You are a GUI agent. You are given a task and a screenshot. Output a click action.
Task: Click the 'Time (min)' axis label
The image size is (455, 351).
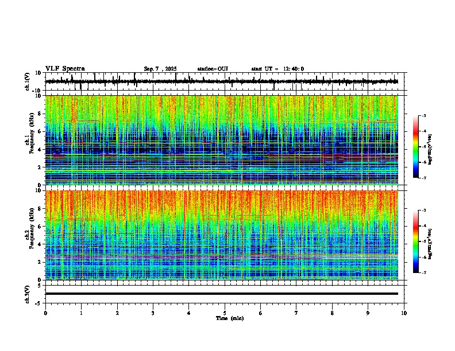230,318
